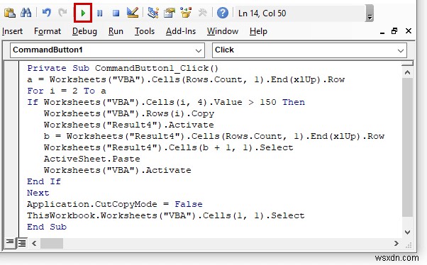Screen dimensions: 427x265
Task: Switch to Full Module View
Action: (22, 243)
